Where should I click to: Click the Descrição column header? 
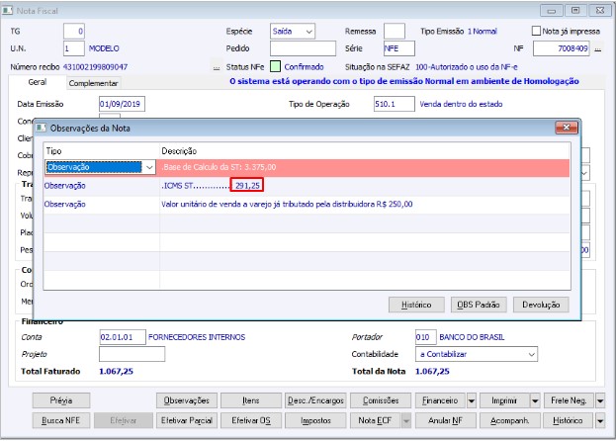[179, 151]
